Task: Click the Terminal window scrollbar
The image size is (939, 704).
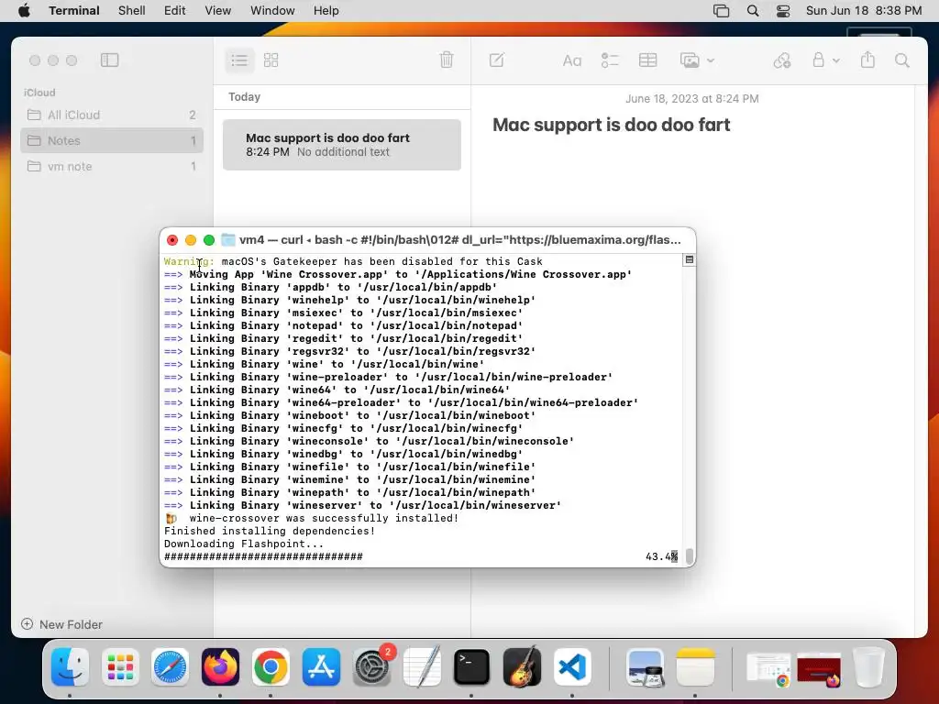Action: coord(690,556)
